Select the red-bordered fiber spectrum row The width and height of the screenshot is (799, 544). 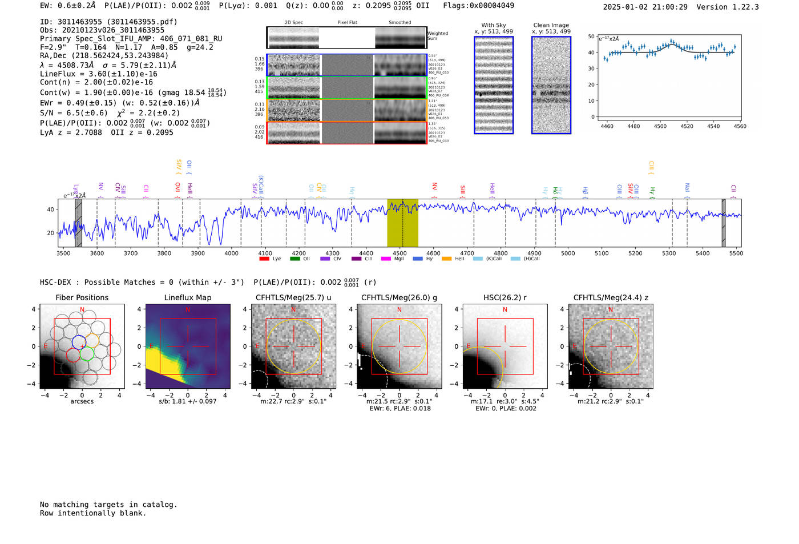click(347, 132)
